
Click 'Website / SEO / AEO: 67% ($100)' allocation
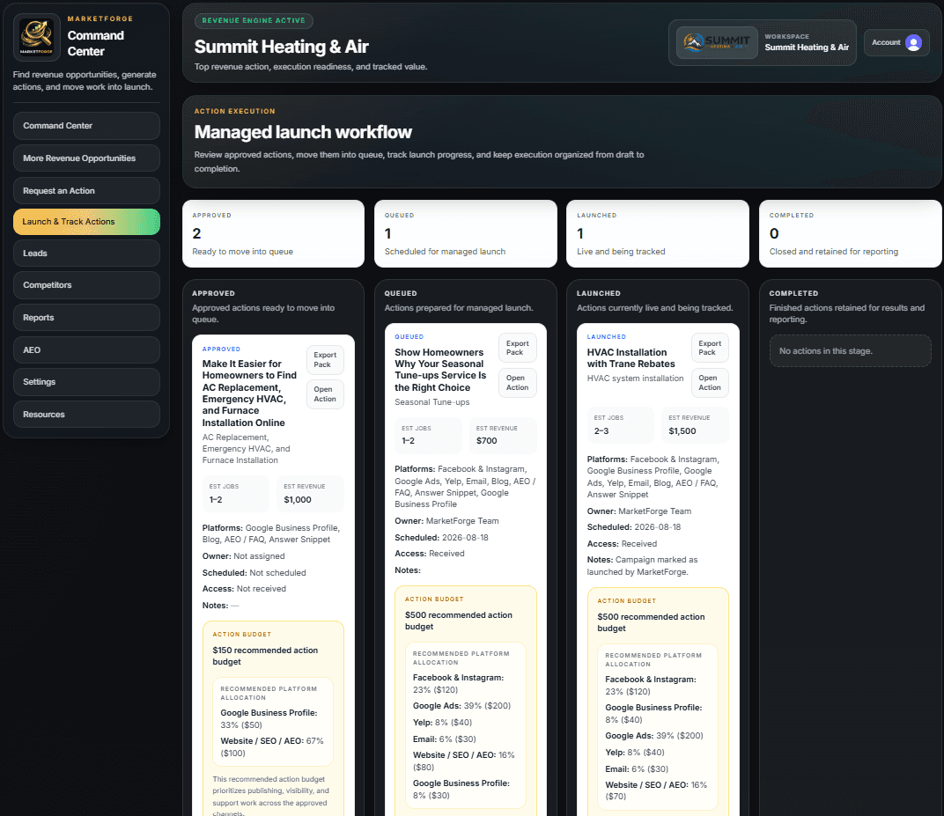point(271,746)
